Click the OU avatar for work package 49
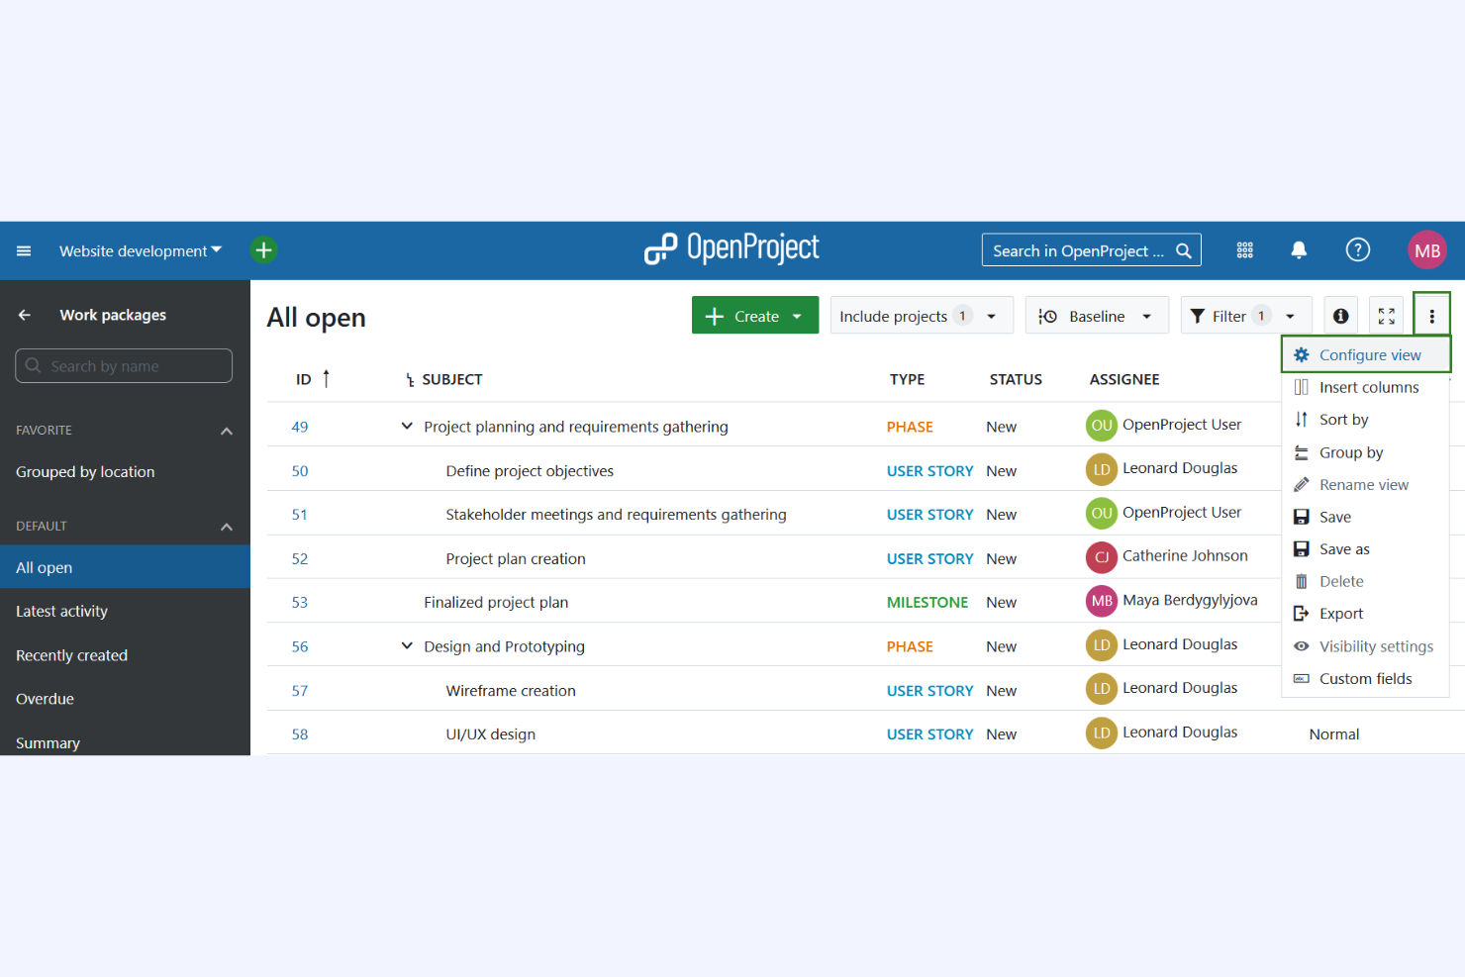The image size is (1465, 977). click(x=1102, y=426)
